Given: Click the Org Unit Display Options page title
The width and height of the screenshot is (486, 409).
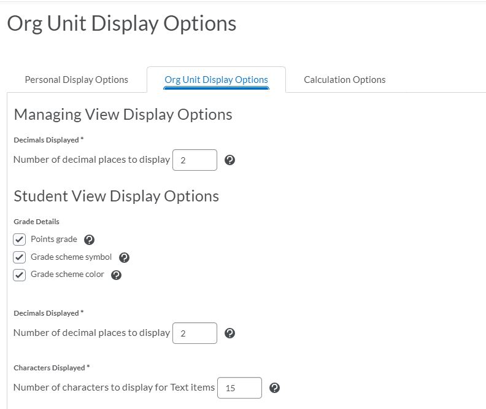Looking at the screenshot, I should (121, 24).
